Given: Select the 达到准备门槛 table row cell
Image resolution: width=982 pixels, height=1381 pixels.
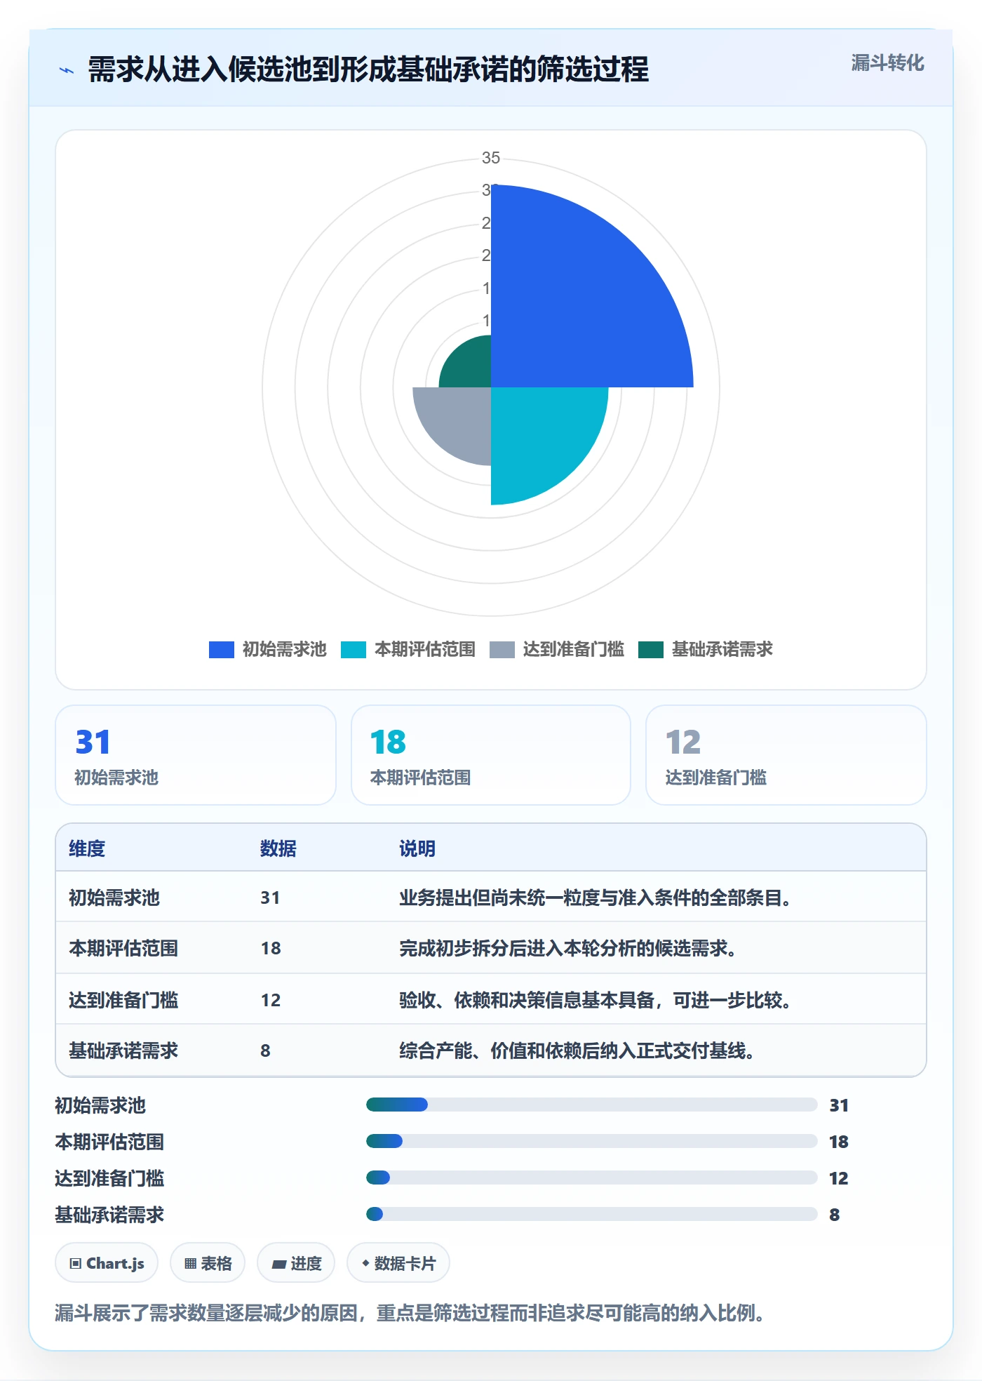Looking at the screenshot, I should pos(123,1000).
